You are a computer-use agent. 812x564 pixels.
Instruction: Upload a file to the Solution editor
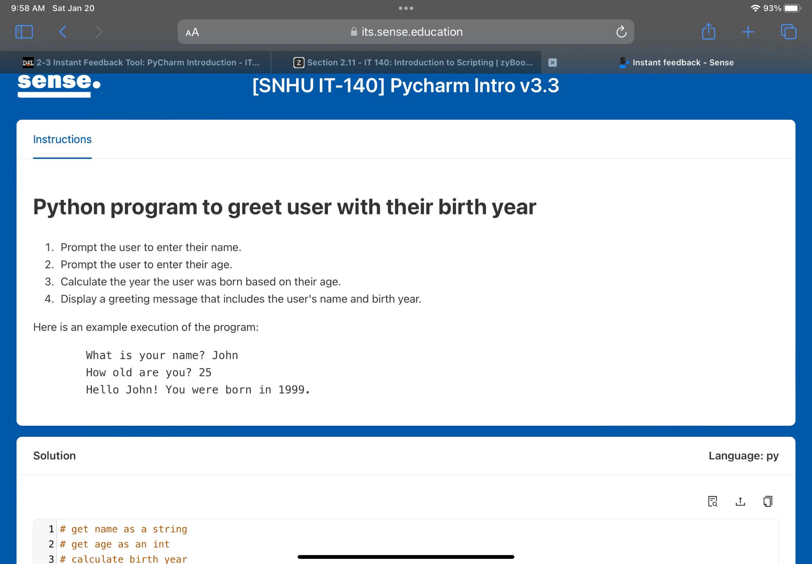(x=741, y=501)
